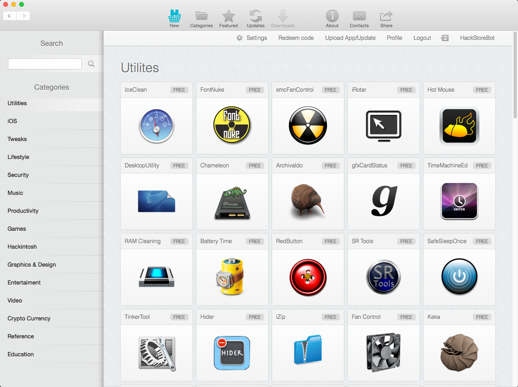Select the Music category
The image size is (518, 387).
tap(52, 193)
